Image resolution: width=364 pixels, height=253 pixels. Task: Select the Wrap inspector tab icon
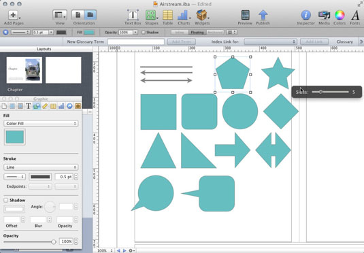[20, 106]
